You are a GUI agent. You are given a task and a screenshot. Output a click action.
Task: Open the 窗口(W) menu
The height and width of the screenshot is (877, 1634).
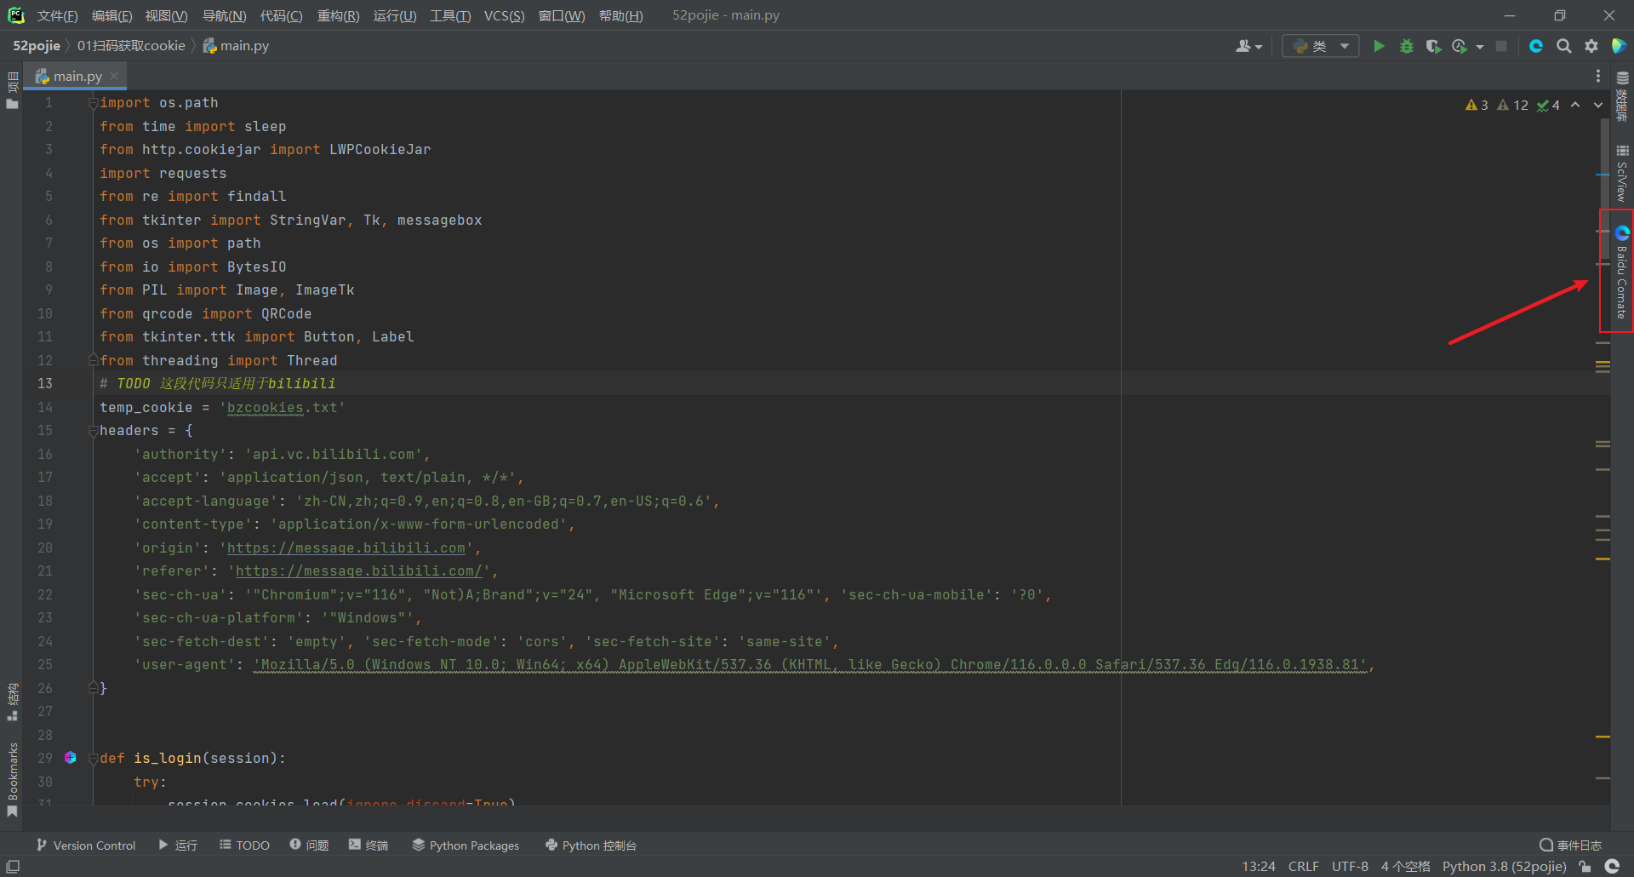click(562, 15)
